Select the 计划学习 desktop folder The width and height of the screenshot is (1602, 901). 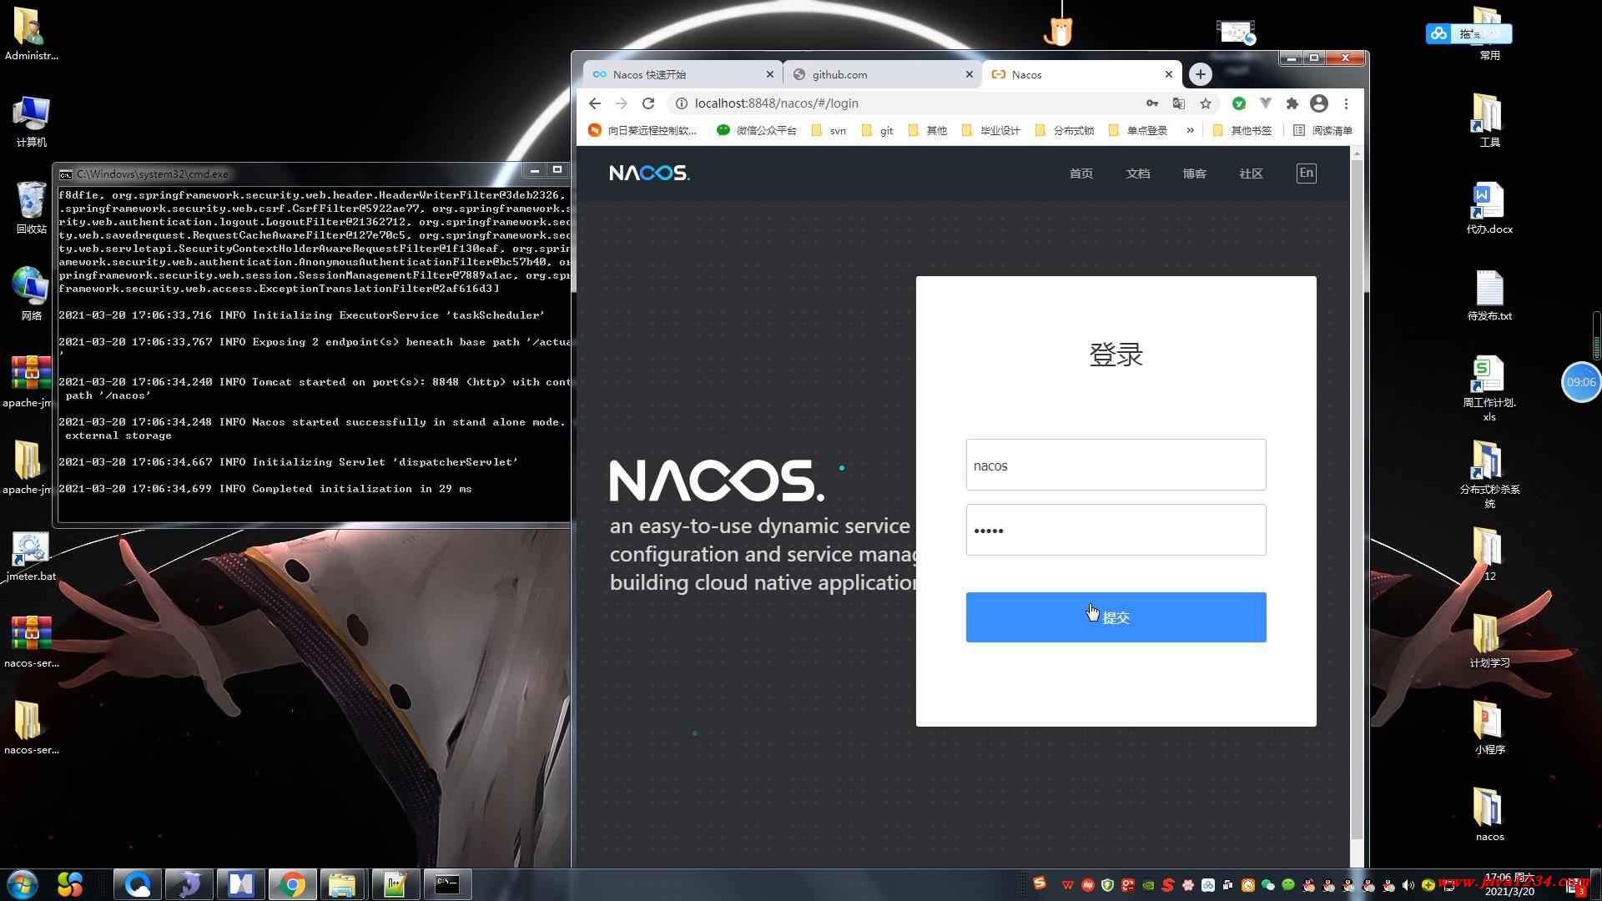(x=1489, y=641)
